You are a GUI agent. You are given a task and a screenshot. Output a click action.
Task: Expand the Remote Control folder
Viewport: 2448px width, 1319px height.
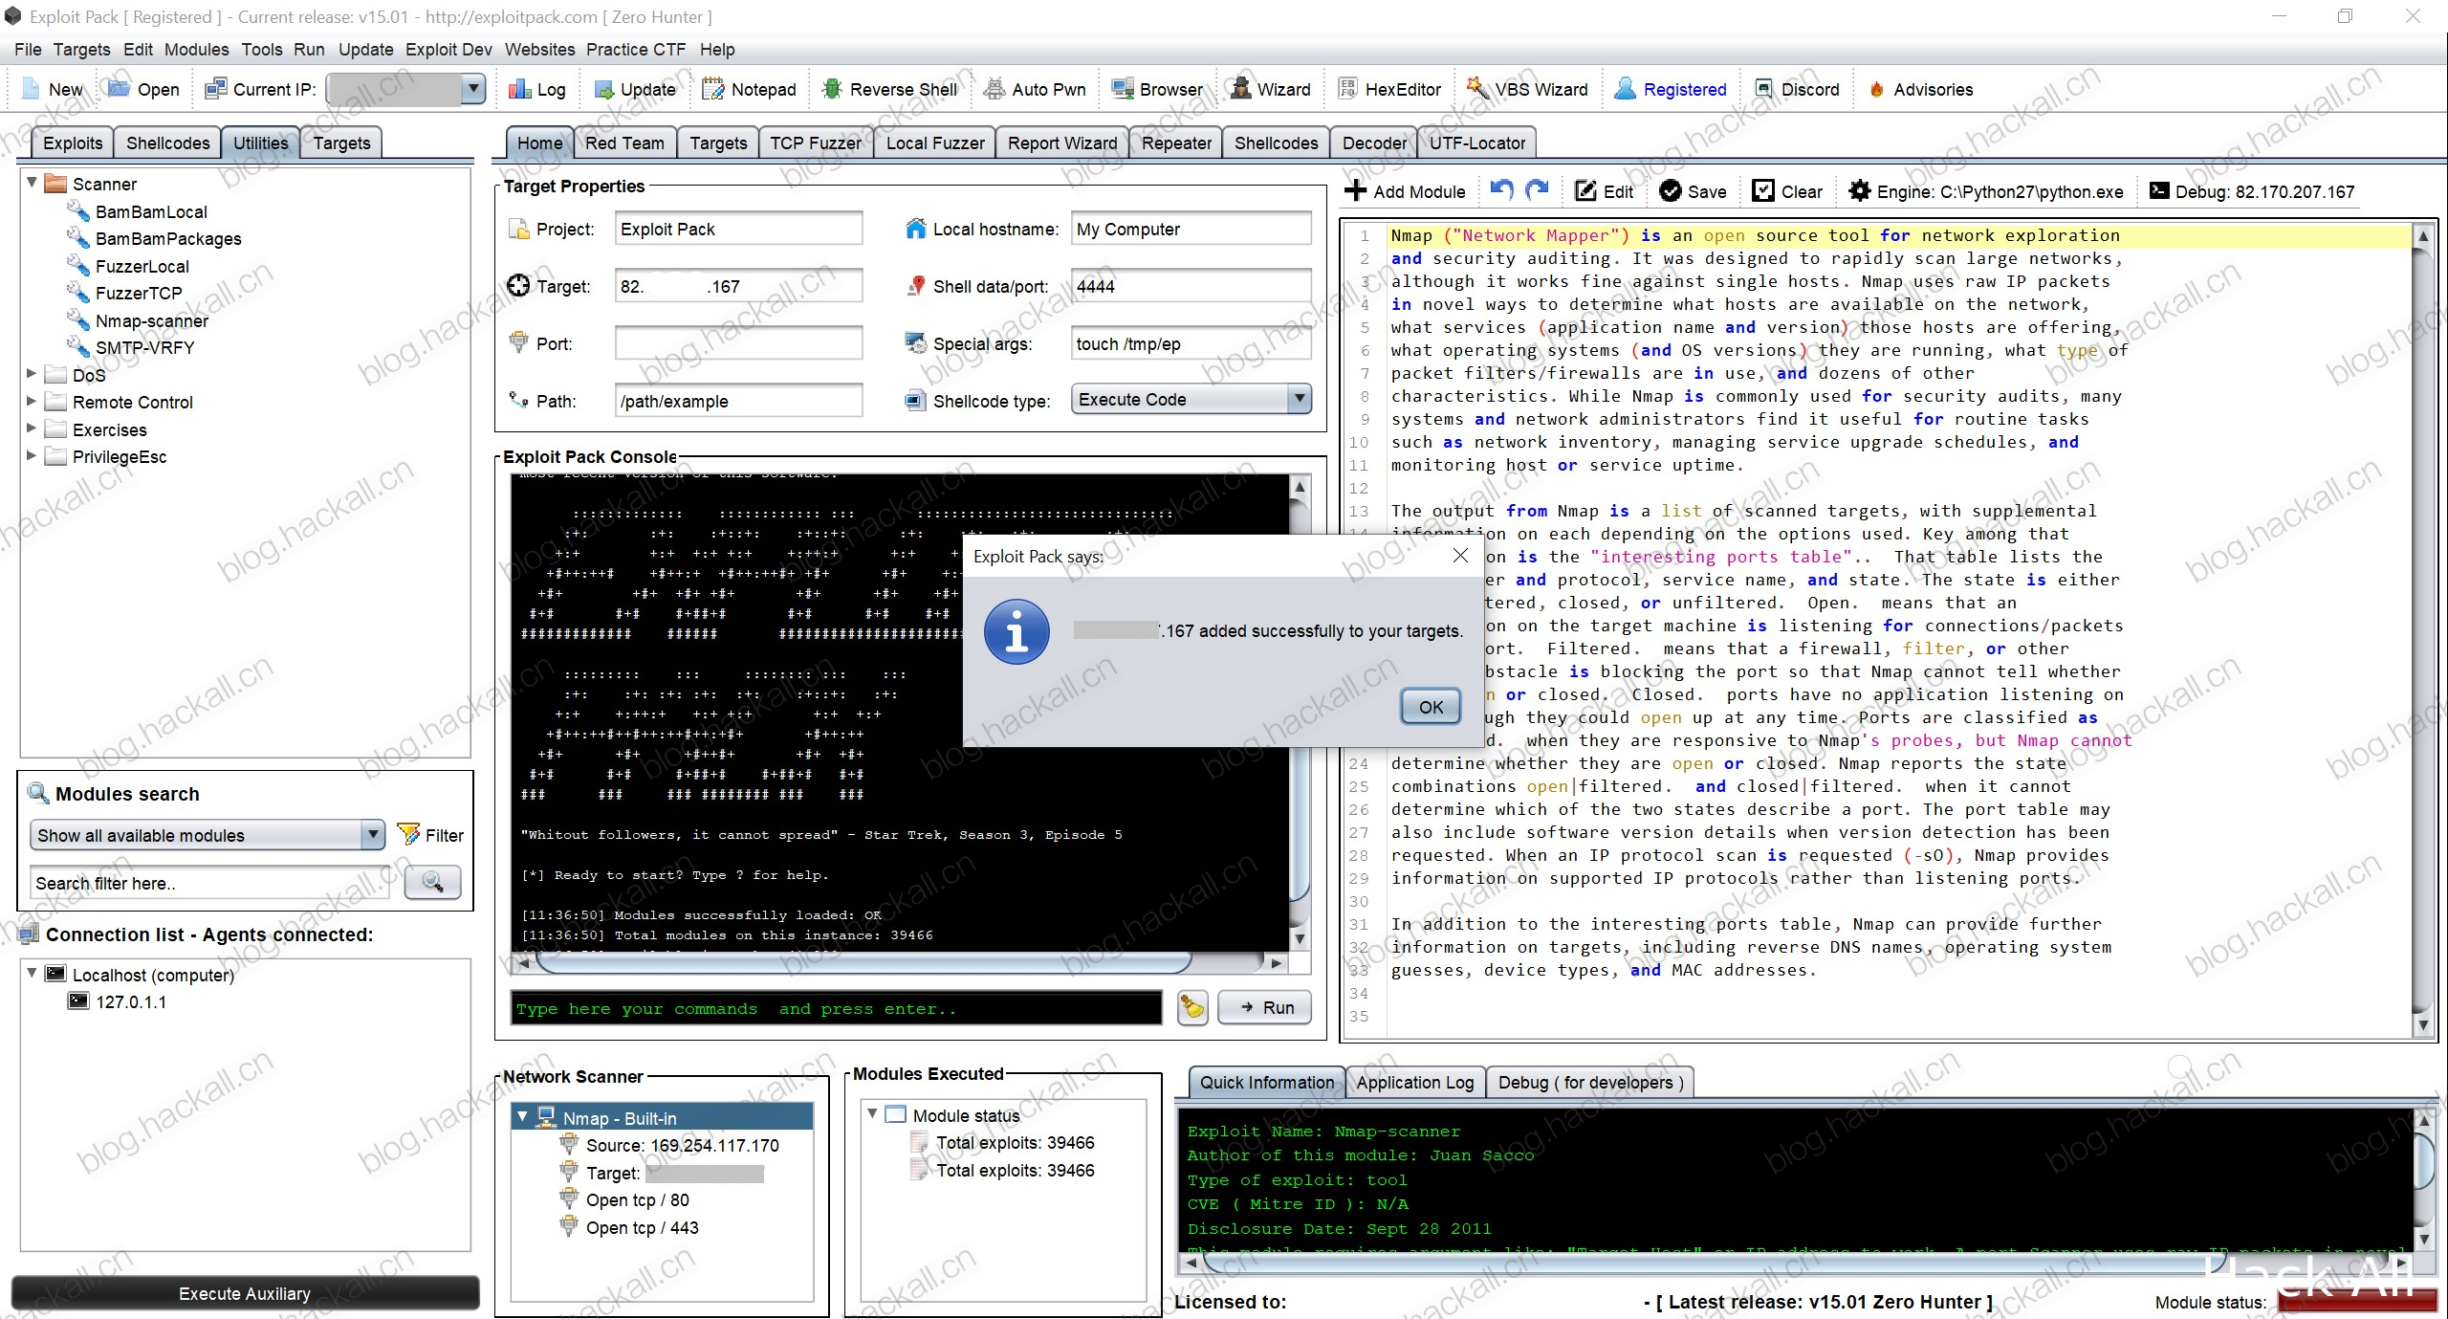[x=32, y=402]
